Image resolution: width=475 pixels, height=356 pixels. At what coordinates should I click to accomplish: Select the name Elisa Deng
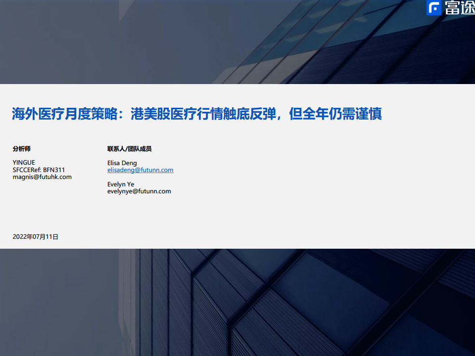122,163
